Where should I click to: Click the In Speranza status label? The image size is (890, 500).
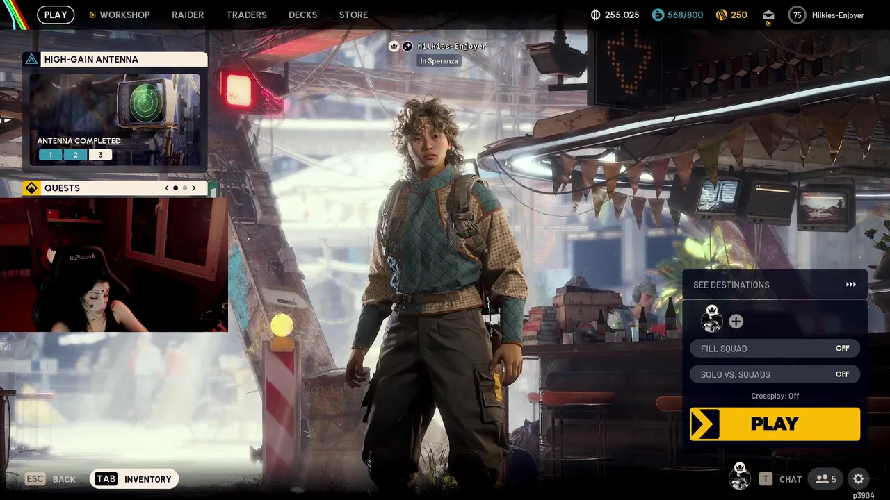439,61
